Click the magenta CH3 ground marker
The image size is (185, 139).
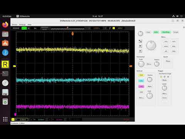pos(15,114)
